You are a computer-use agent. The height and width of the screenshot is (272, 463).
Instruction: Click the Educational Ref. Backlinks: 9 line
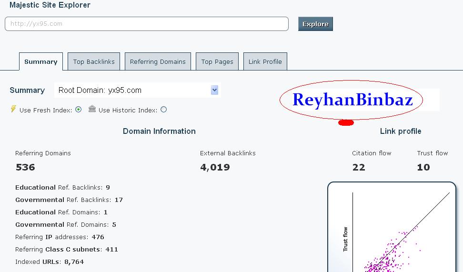click(62, 187)
